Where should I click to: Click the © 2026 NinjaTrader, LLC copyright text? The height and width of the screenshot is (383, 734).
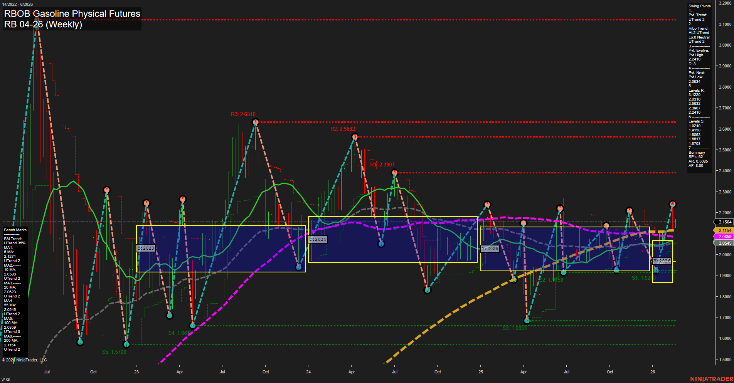24,359
